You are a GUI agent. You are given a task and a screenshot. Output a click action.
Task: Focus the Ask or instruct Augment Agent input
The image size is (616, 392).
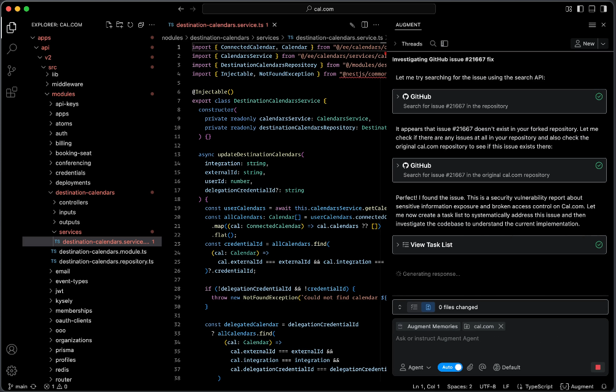point(500,339)
